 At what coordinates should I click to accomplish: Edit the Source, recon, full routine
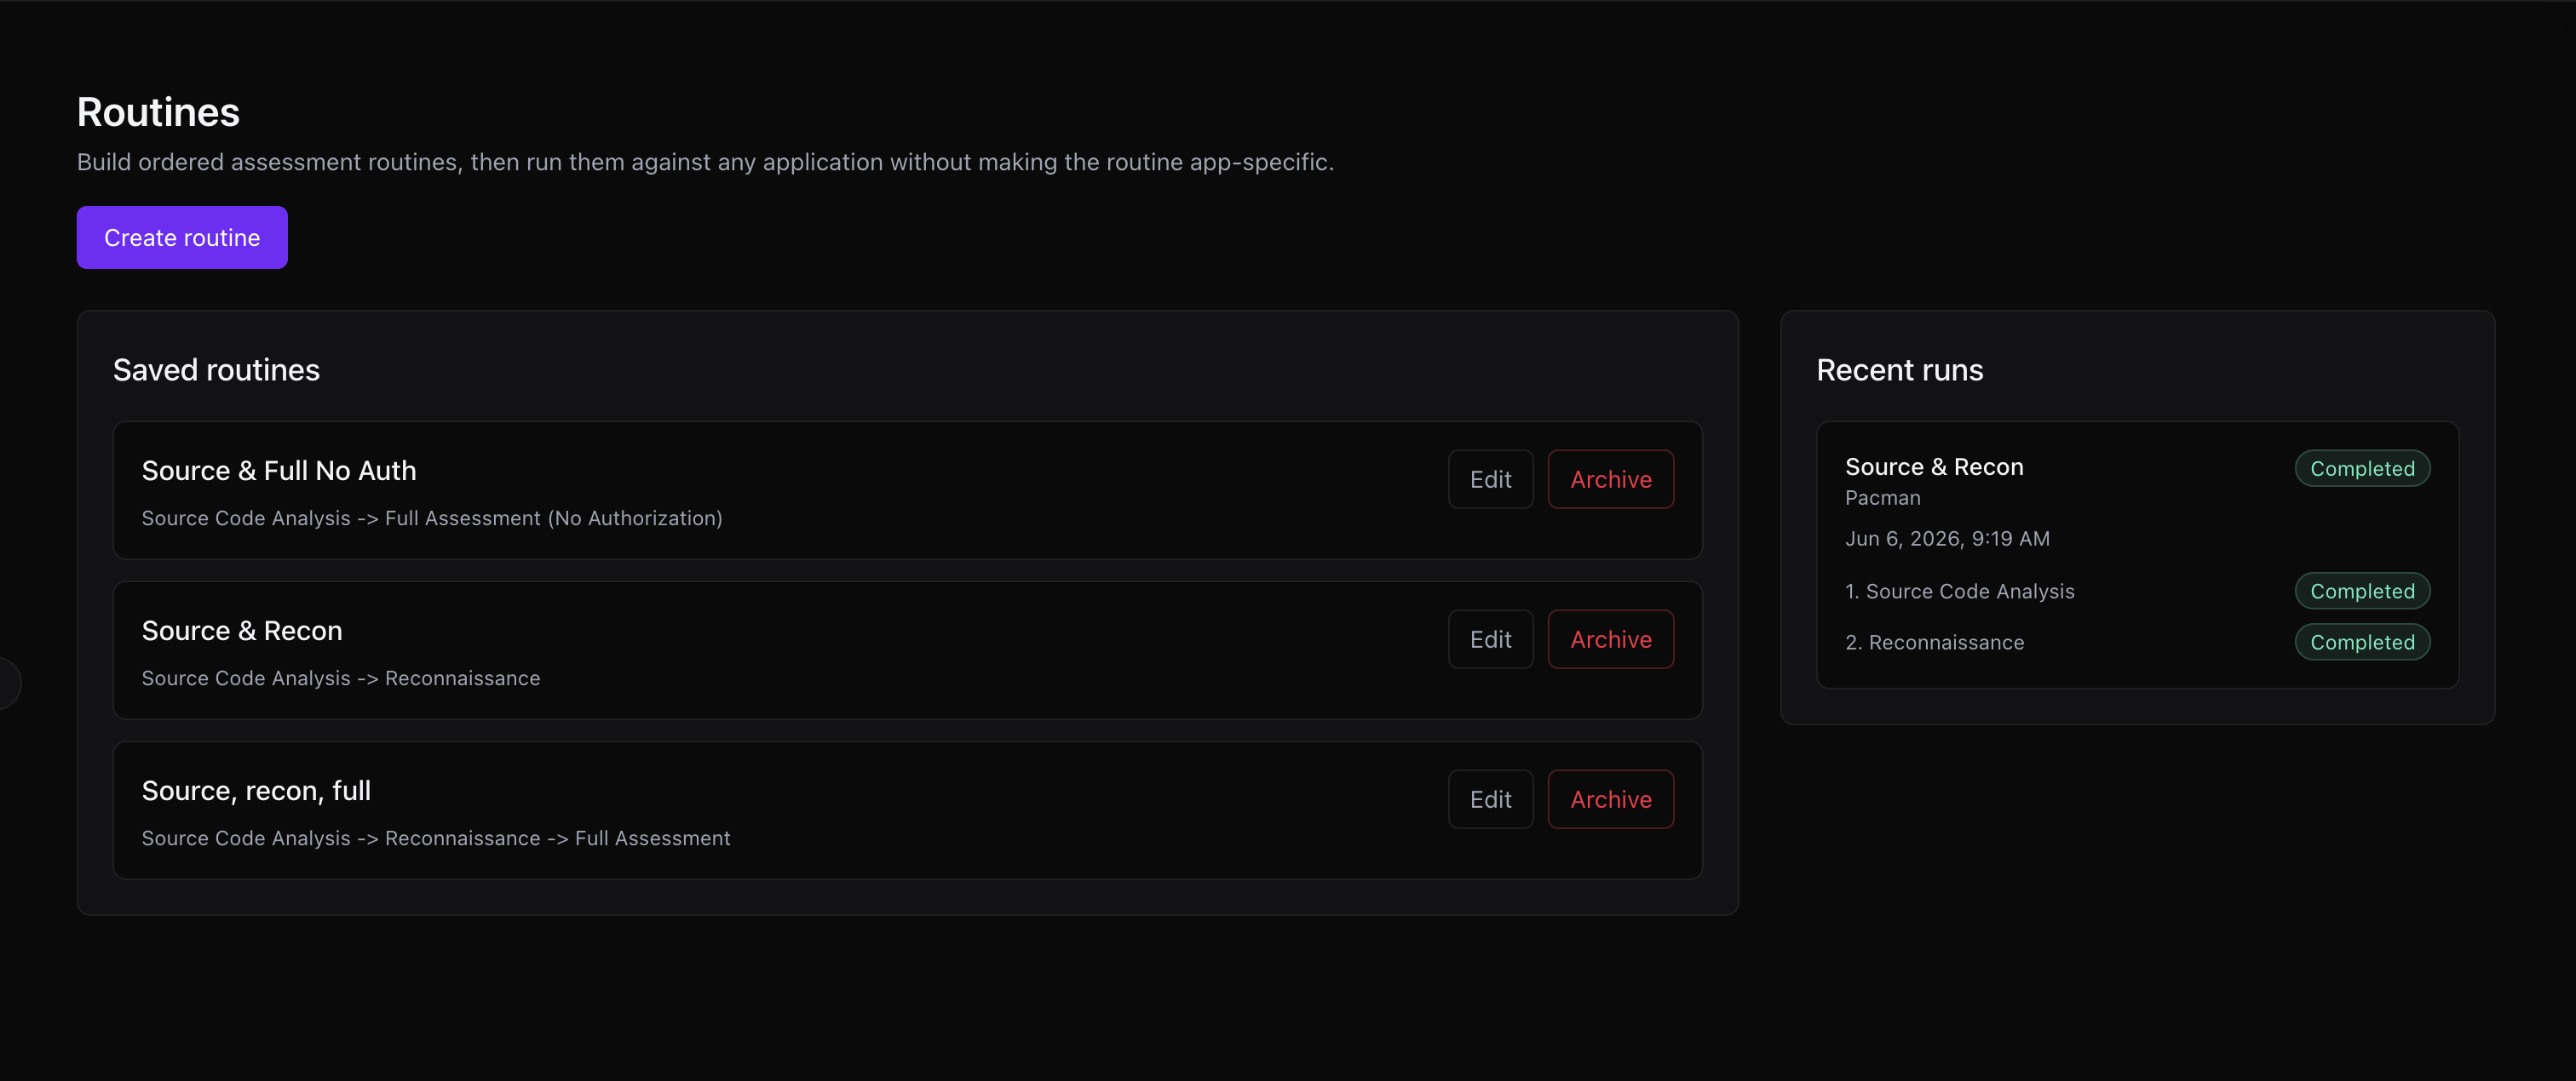pyautogui.click(x=1490, y=799)
